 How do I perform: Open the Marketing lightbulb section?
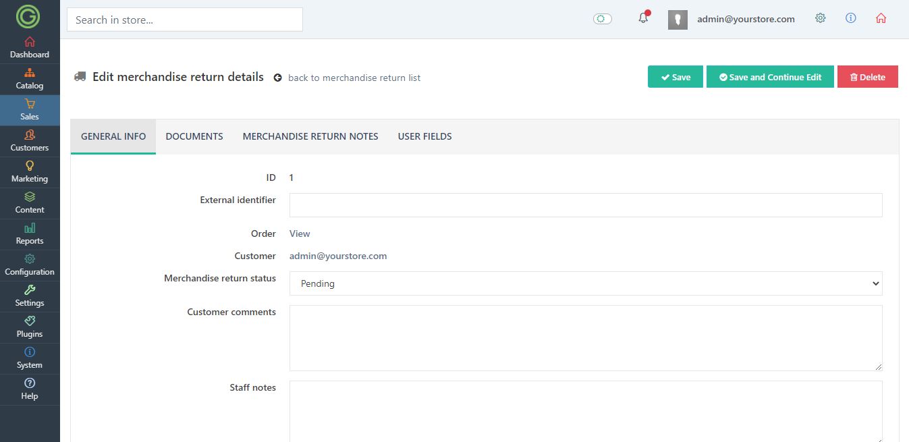tap(30, 172)
